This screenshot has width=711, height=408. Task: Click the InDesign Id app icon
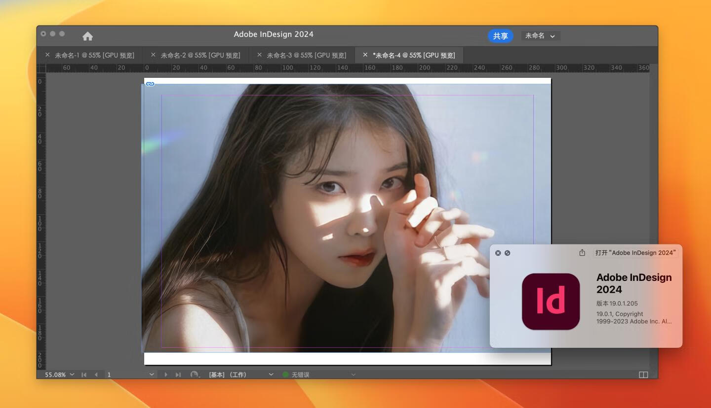(x=551, y=302)
